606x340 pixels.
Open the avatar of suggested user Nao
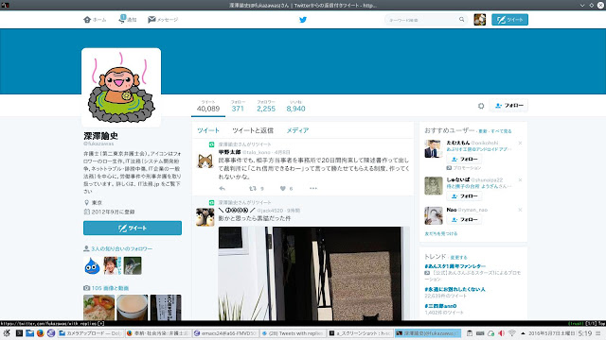tap(434, 215)
